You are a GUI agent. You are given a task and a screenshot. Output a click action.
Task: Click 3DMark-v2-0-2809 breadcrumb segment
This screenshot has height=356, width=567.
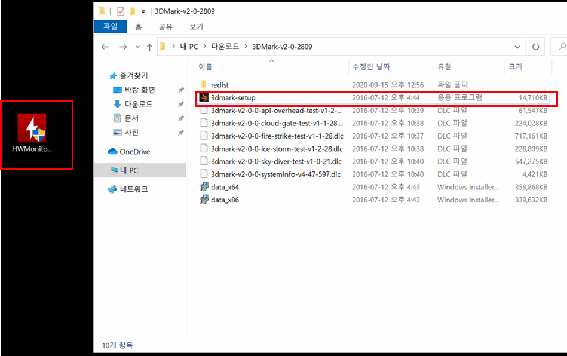point(282,46)
